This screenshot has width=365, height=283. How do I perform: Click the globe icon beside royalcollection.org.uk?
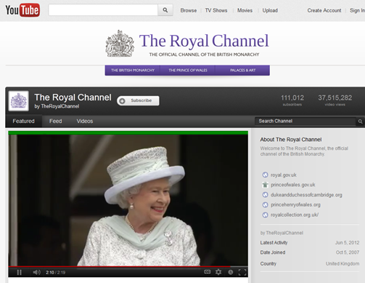click(265, 215)
